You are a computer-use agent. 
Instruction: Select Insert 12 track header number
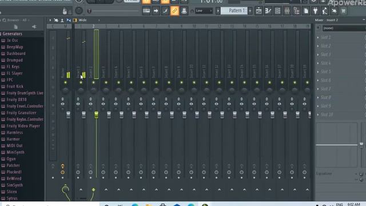pos(219,26)
